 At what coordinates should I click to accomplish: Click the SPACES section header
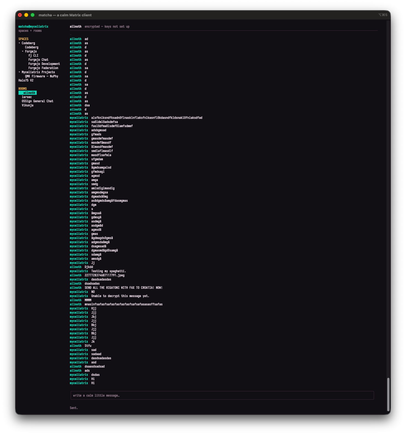[23, 39]
